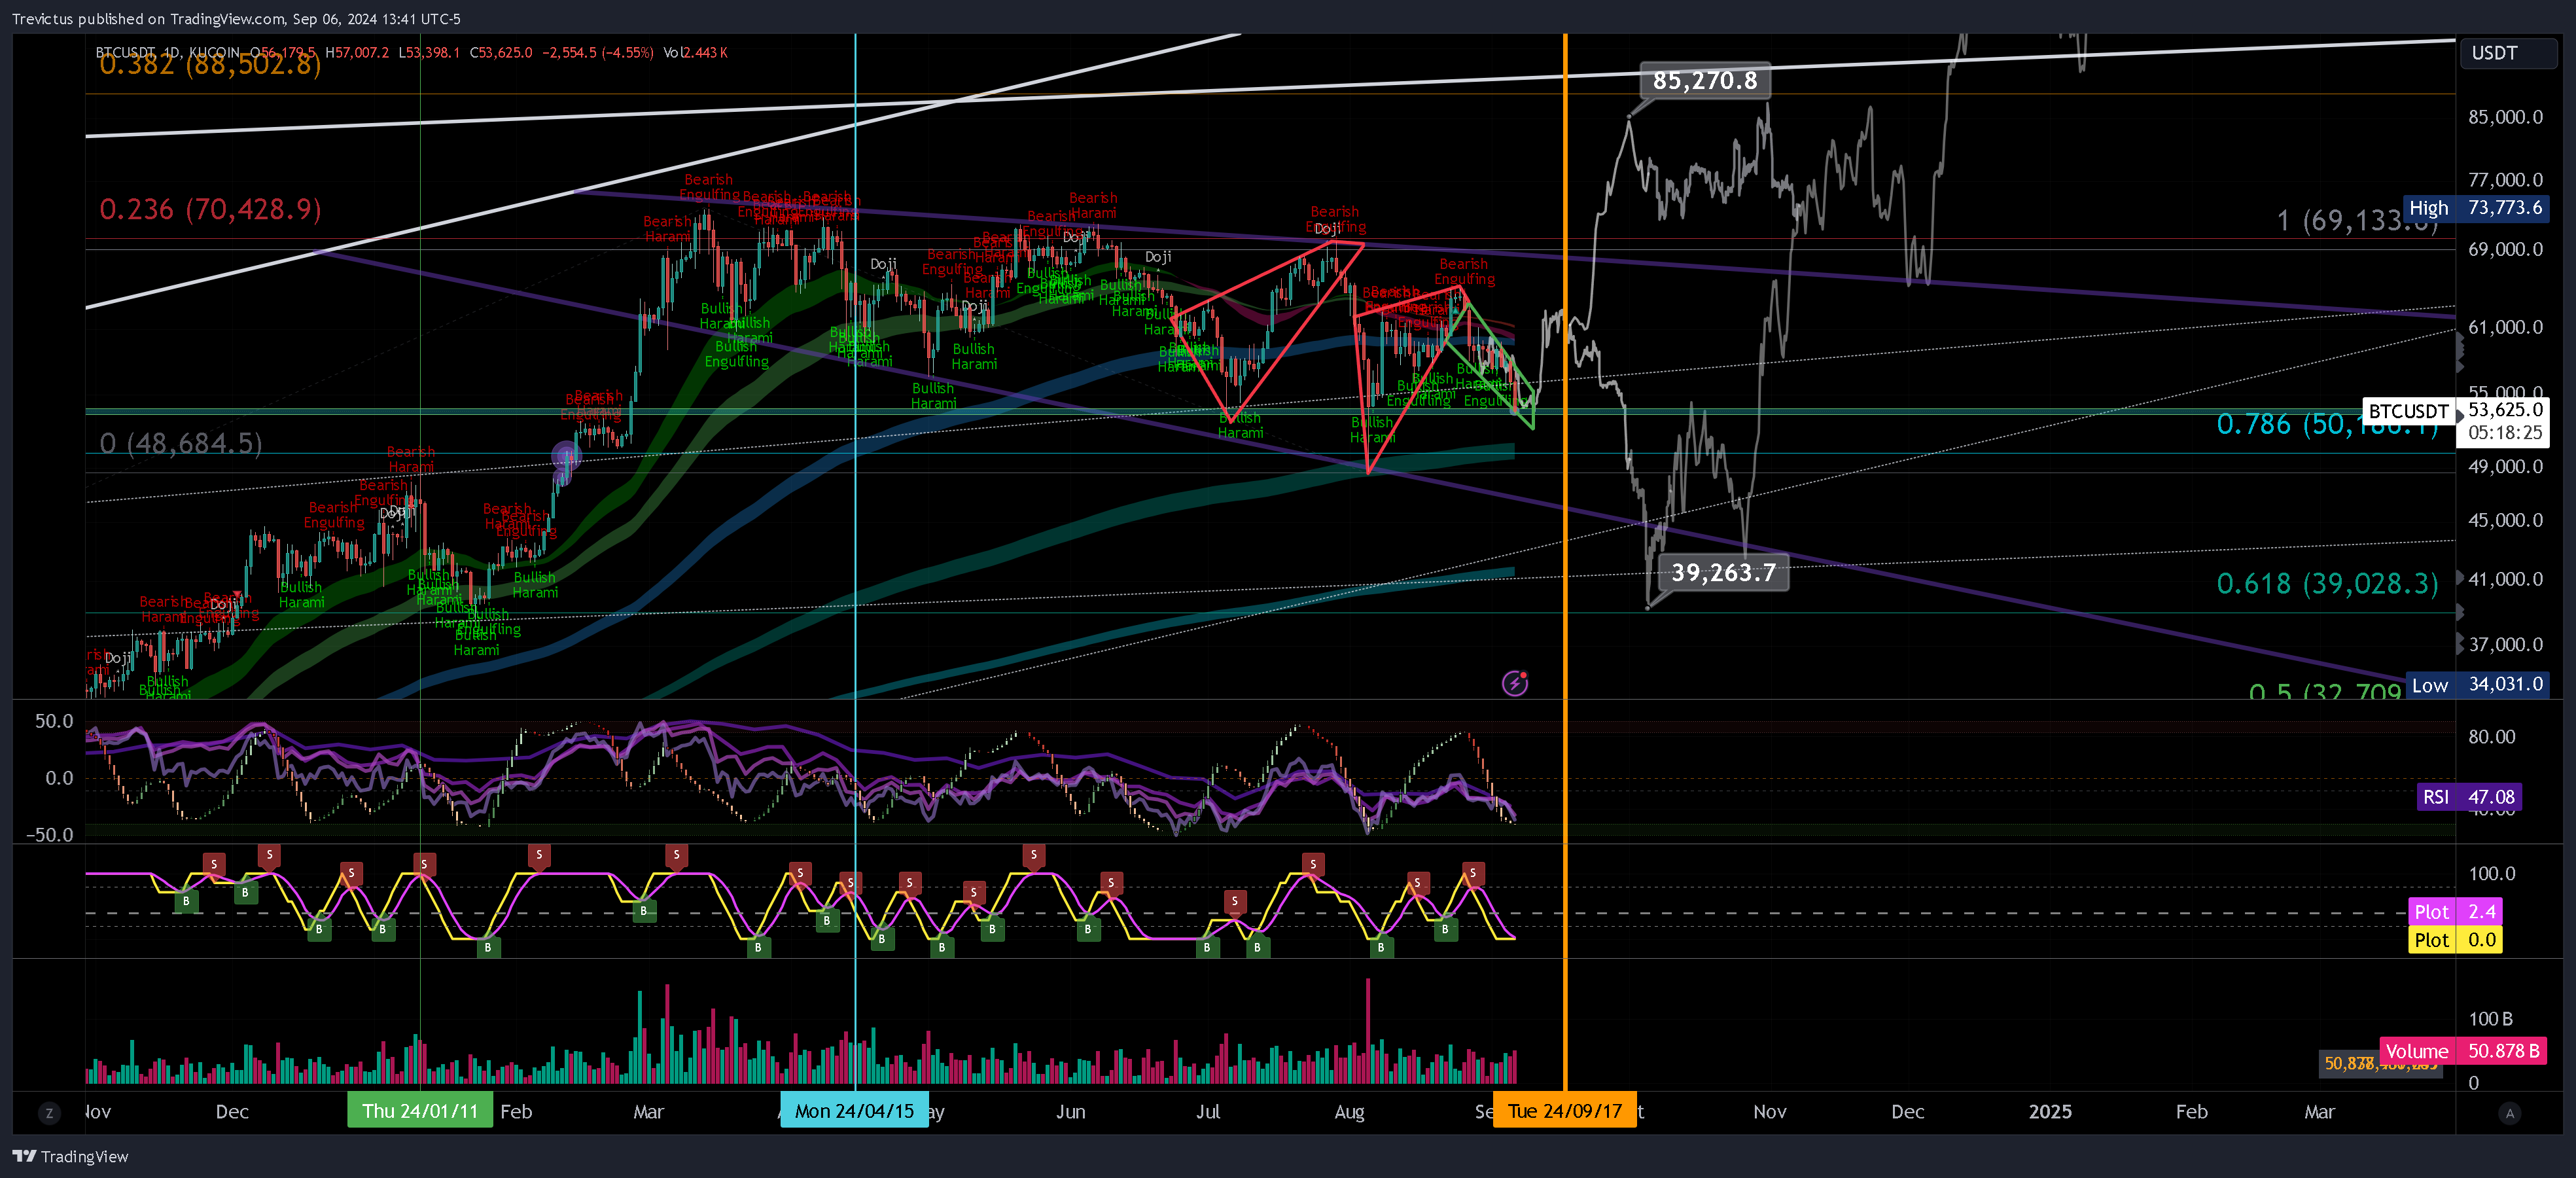The image size is (2576, 1178).
Task: Click the 41,000.0 price axis label
Action: 2505,579
